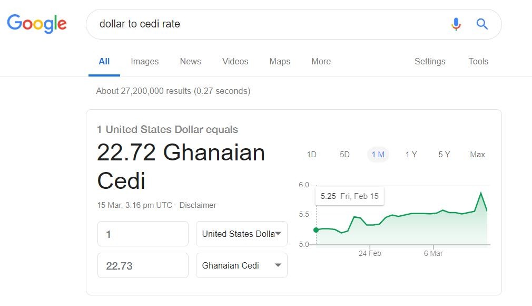Screen dimensions: 532x306
Task: Click inside the amount input showing 1
Action: (x=143, y=233)
